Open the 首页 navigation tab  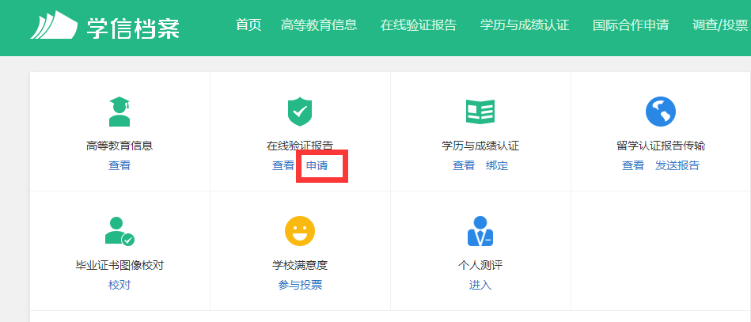[248, 25]
